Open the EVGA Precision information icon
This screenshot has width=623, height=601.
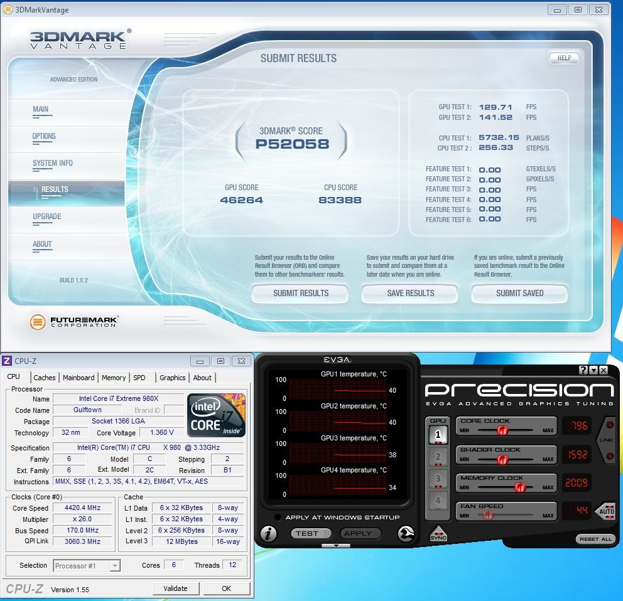click(269, 534)
